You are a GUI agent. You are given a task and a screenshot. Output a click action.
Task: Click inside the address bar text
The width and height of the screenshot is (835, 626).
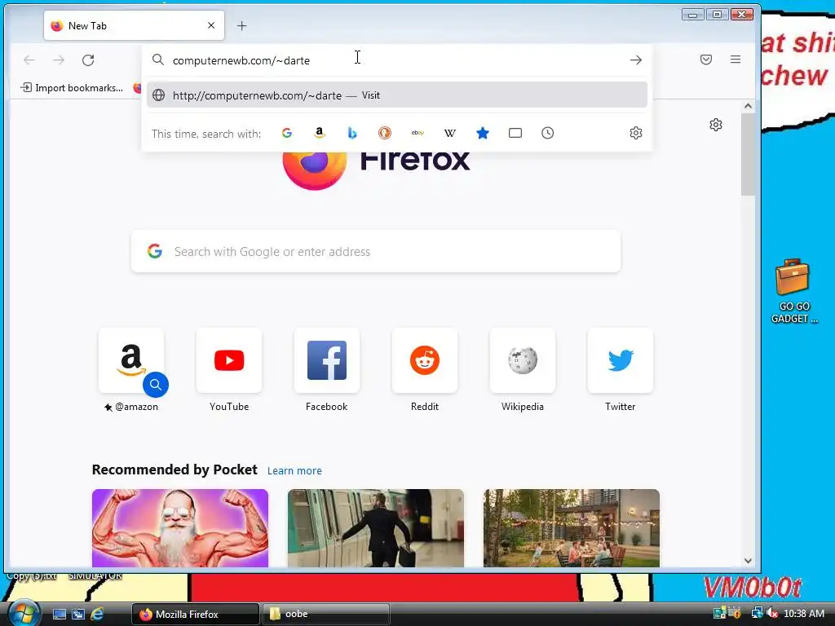tap(241, 60)
